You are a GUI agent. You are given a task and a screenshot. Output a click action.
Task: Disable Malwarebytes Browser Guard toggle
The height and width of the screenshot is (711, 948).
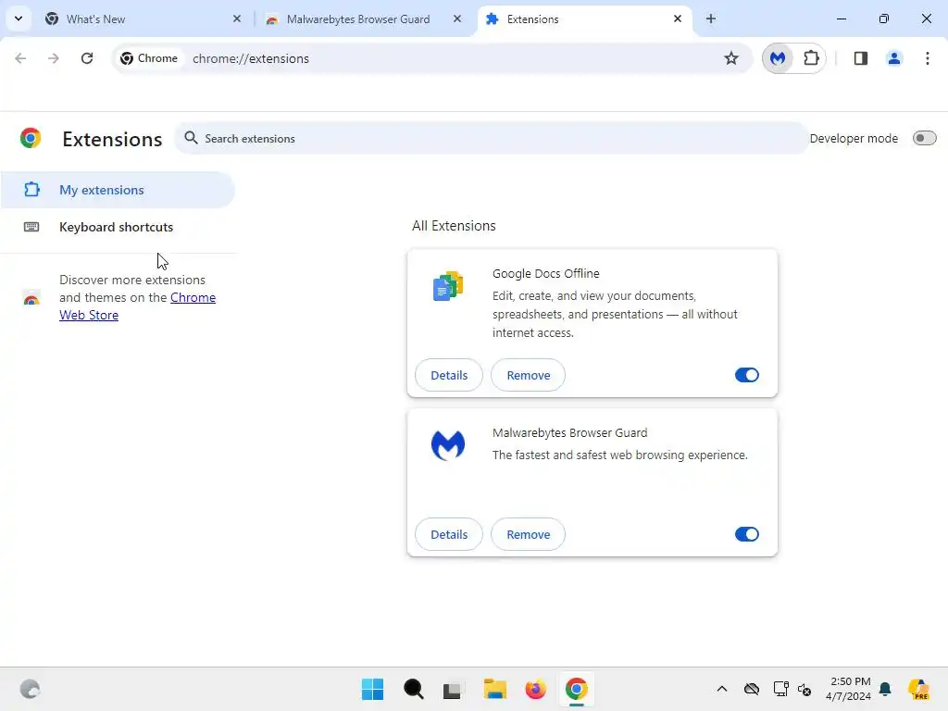tap(747, 534)
